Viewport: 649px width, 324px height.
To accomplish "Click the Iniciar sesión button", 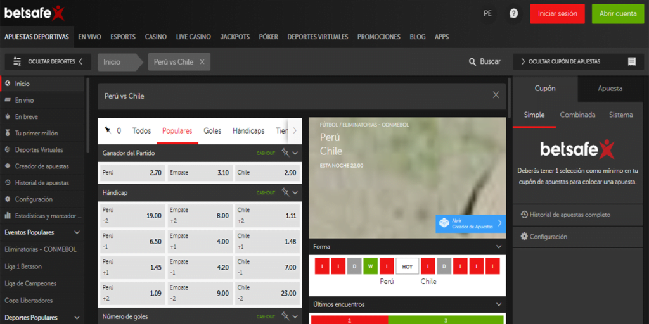I will [x=557, y=13].
